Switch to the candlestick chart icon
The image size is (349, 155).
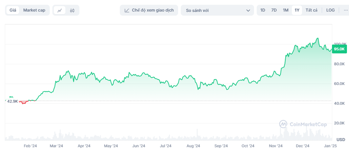pyautogui.click(x=72, y=10)
